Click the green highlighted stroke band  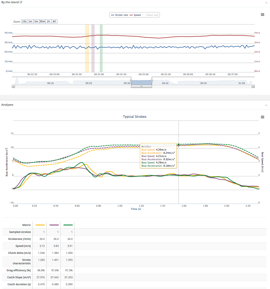(101, 48)
